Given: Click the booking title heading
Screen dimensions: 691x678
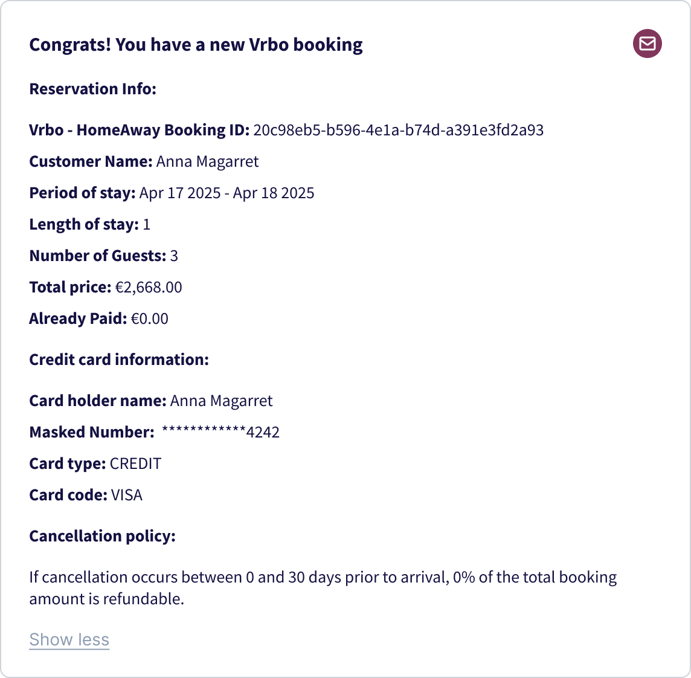Looking at the screenshot, I should coord(196,45).
